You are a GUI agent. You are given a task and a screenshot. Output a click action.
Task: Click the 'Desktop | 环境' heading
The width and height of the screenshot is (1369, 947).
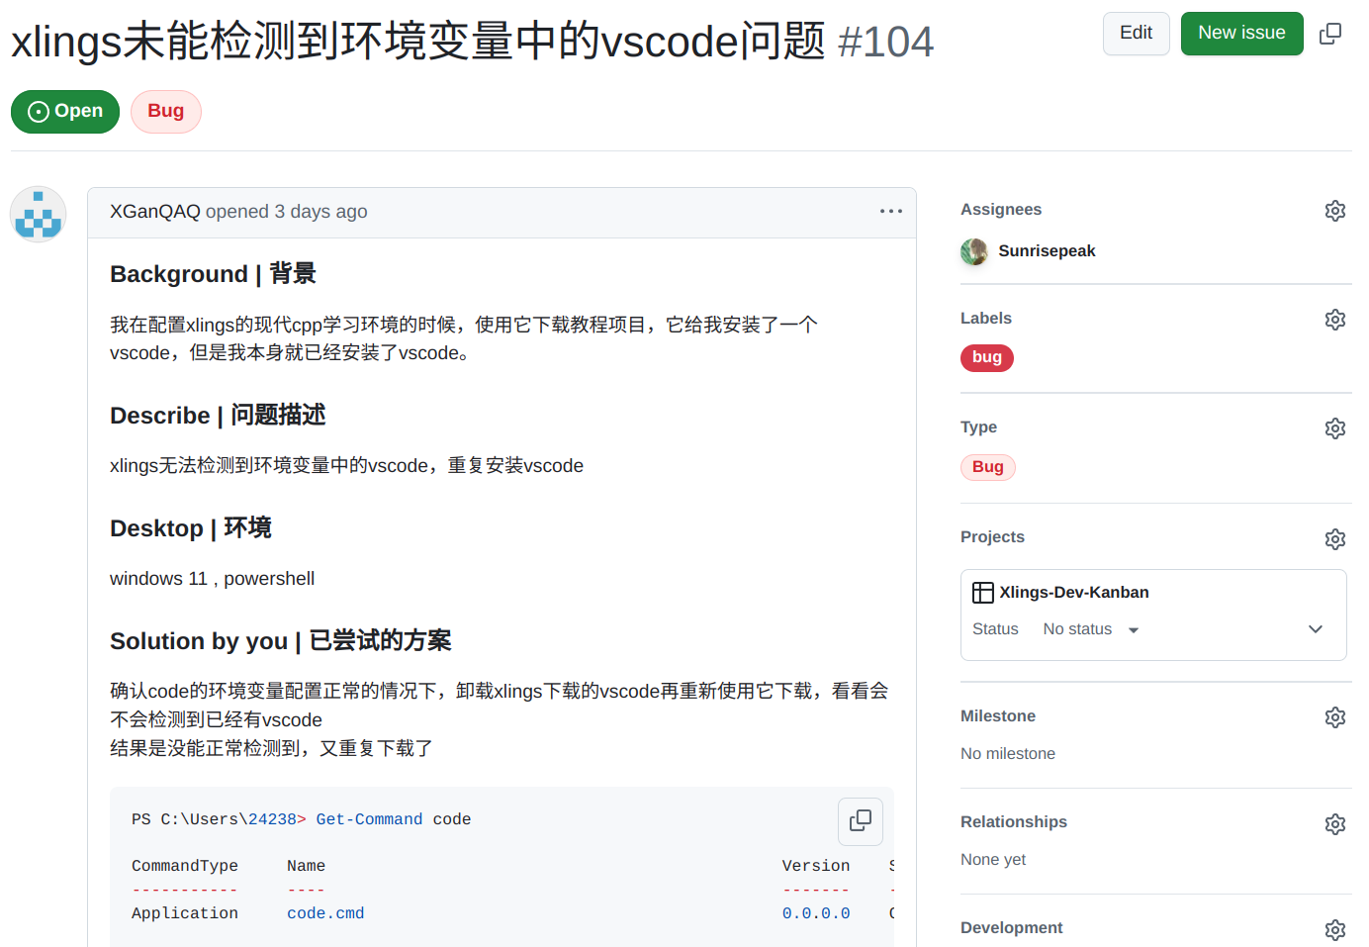[x=191, y=528]
